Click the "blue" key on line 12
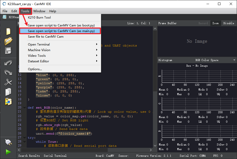This screenshot has height=159, width=237. tap(42, 75)
